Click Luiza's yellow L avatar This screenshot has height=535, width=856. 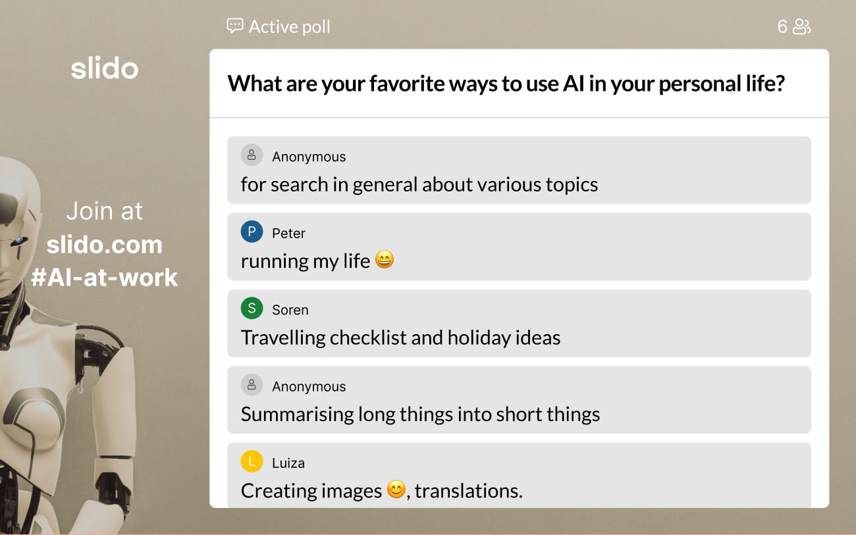coord(252,462)
